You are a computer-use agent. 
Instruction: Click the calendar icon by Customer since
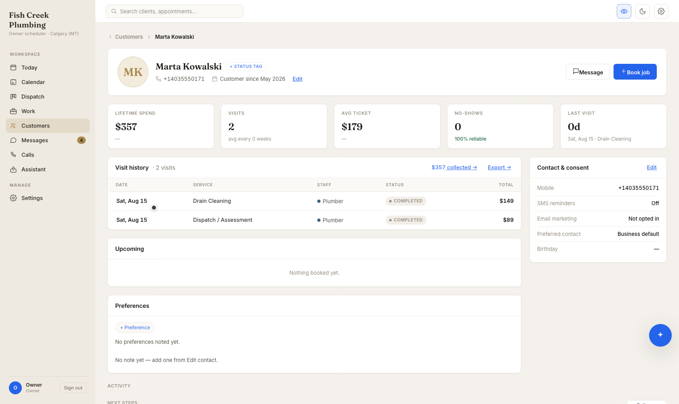(x=215, y=79)
